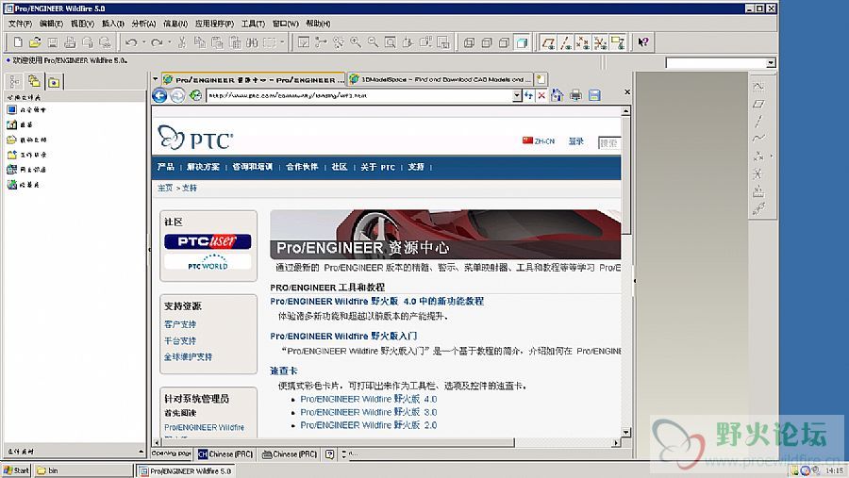The height and width of the screenshot is (478, 849).
Task: Toggle datum axes display
Action: (566, 42)
